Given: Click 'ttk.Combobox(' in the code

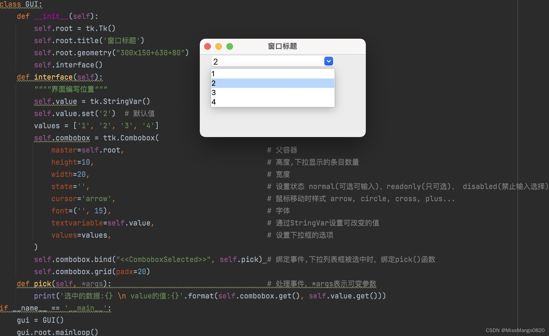Looking at the screenshot, I should pyautogui.click(x=131, y=138).
